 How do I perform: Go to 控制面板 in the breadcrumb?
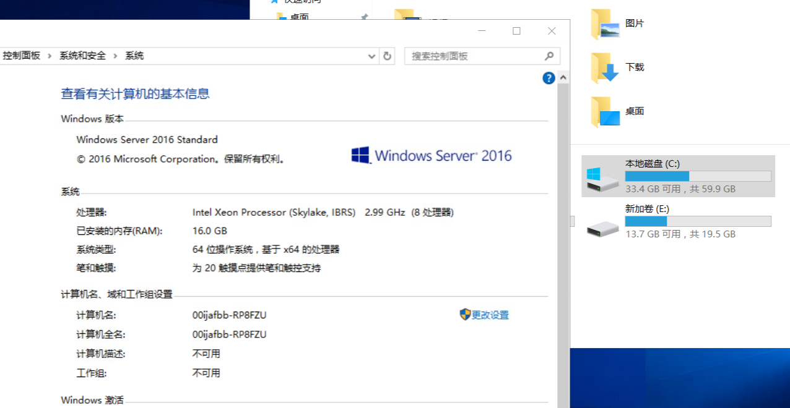[x=22, y=56]
